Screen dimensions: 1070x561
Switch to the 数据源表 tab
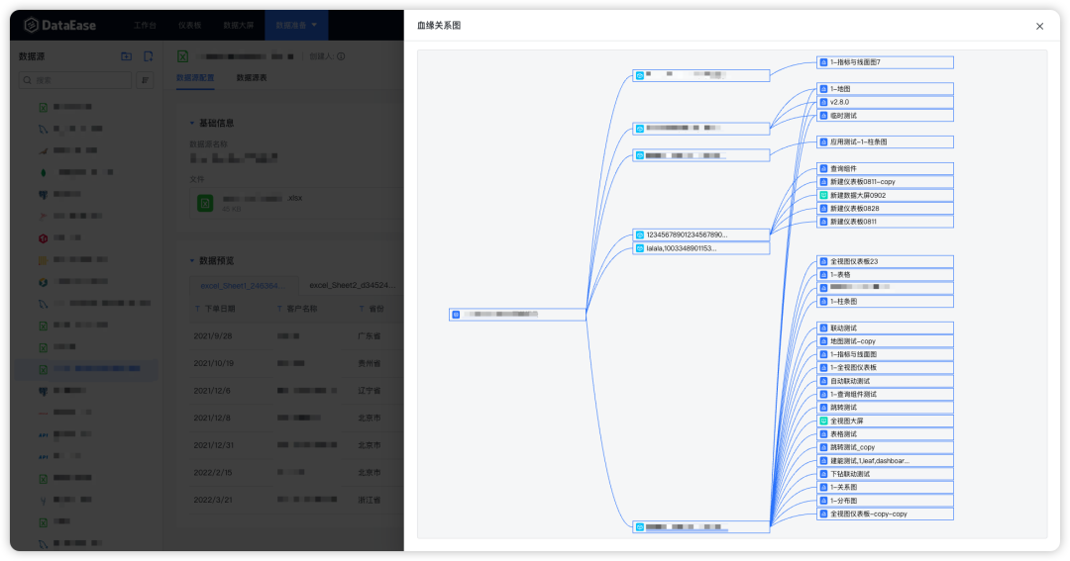(252, 77)
